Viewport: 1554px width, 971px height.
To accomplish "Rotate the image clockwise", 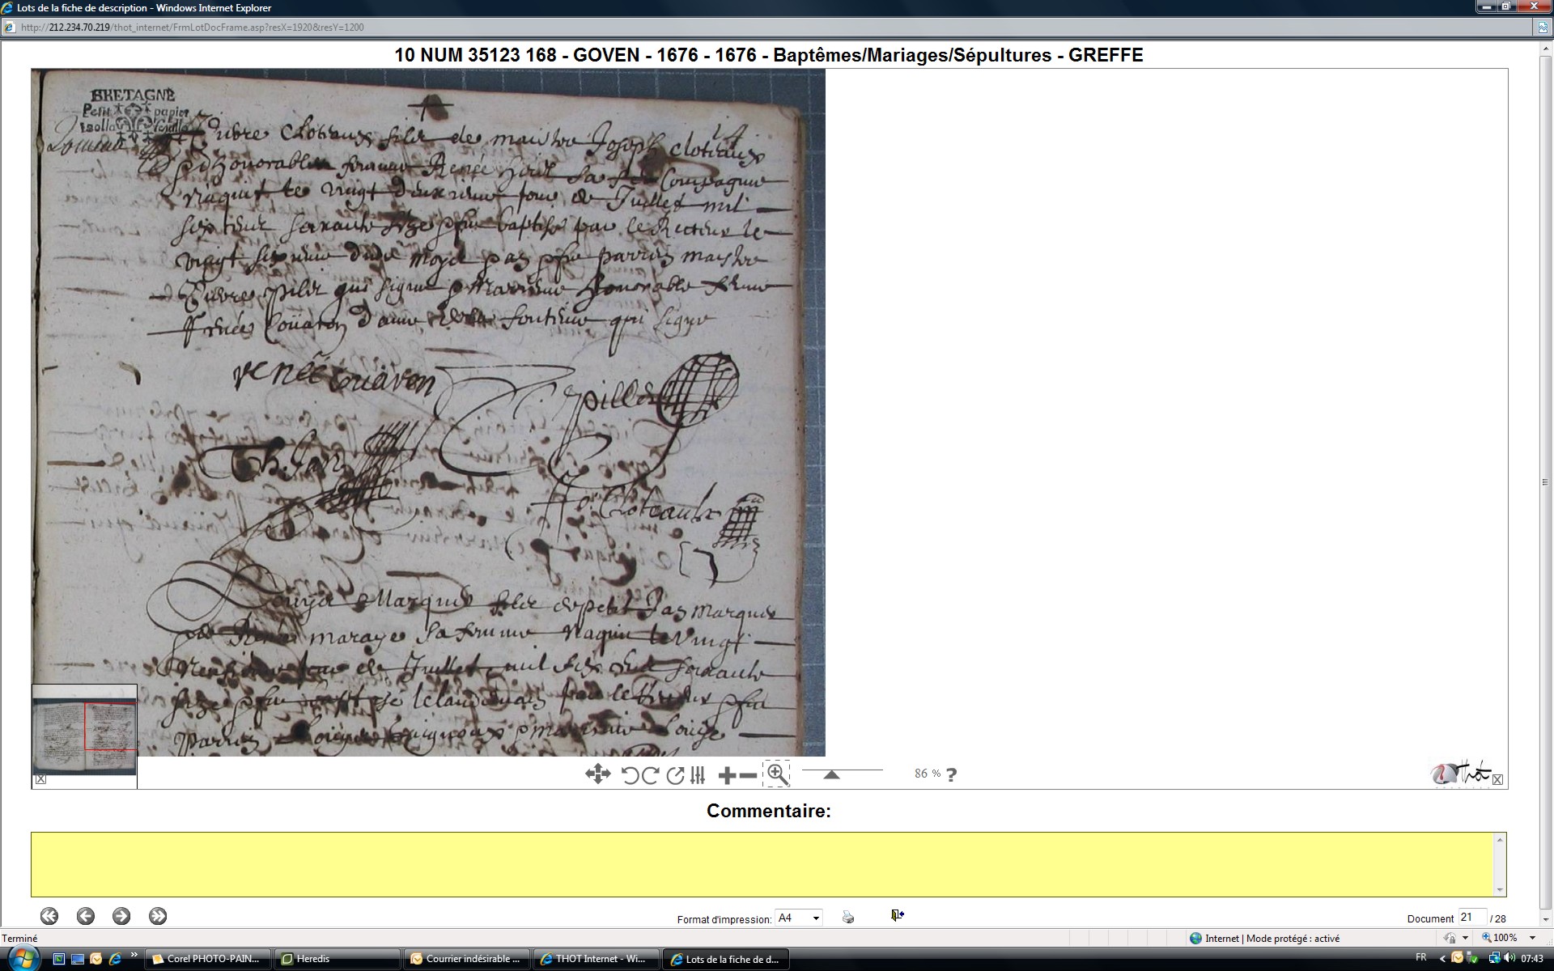I will (650, 775).
